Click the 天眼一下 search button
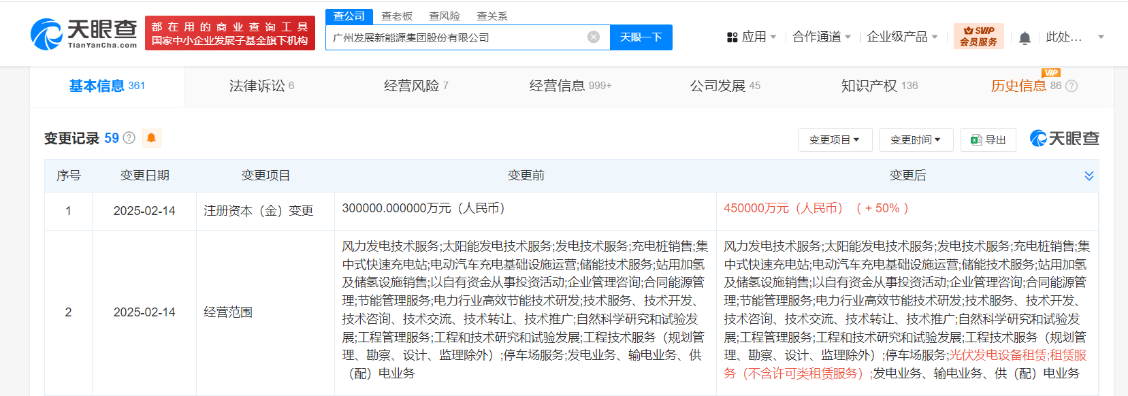 [x=641, y=37]
